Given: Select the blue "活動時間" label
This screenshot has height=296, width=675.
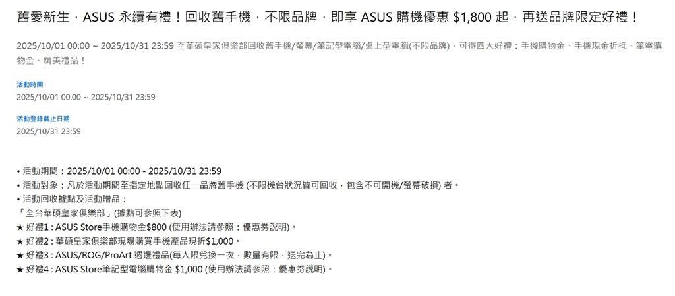Looking at the screenshot, I should pos(28,84).
